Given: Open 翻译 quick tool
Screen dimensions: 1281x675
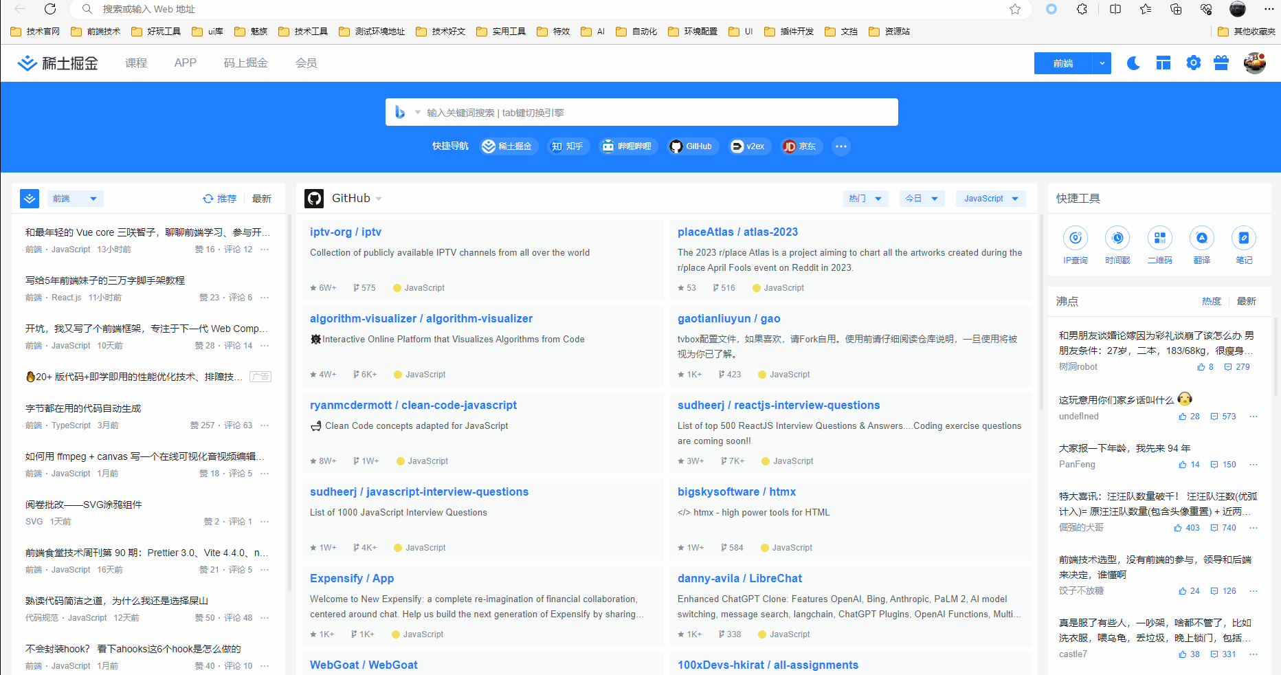Looking at the screenshot, I should pyautogui.click(x=1202, y=245).
